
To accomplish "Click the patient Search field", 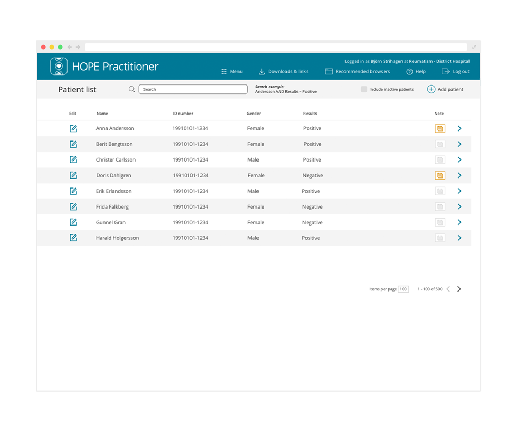I will click(x=193, y=89).
